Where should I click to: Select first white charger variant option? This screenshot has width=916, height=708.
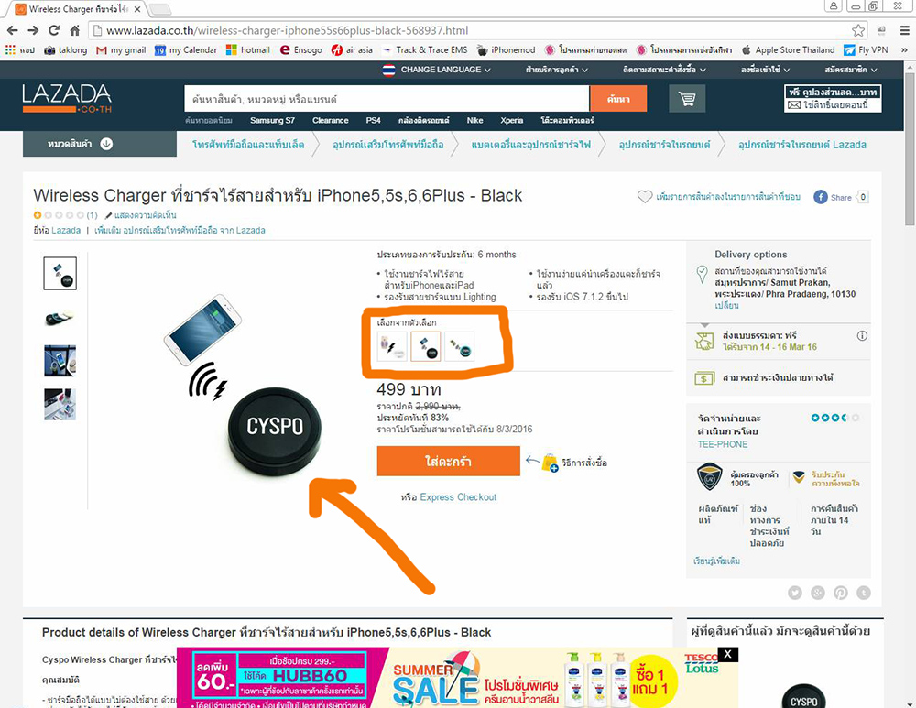(391, 346)
